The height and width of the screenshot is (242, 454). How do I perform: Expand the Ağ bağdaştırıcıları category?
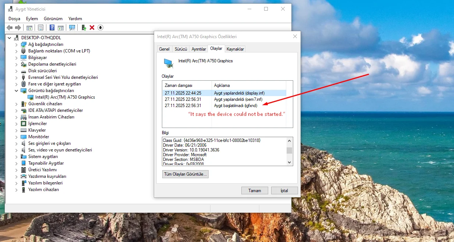[16, 44]
